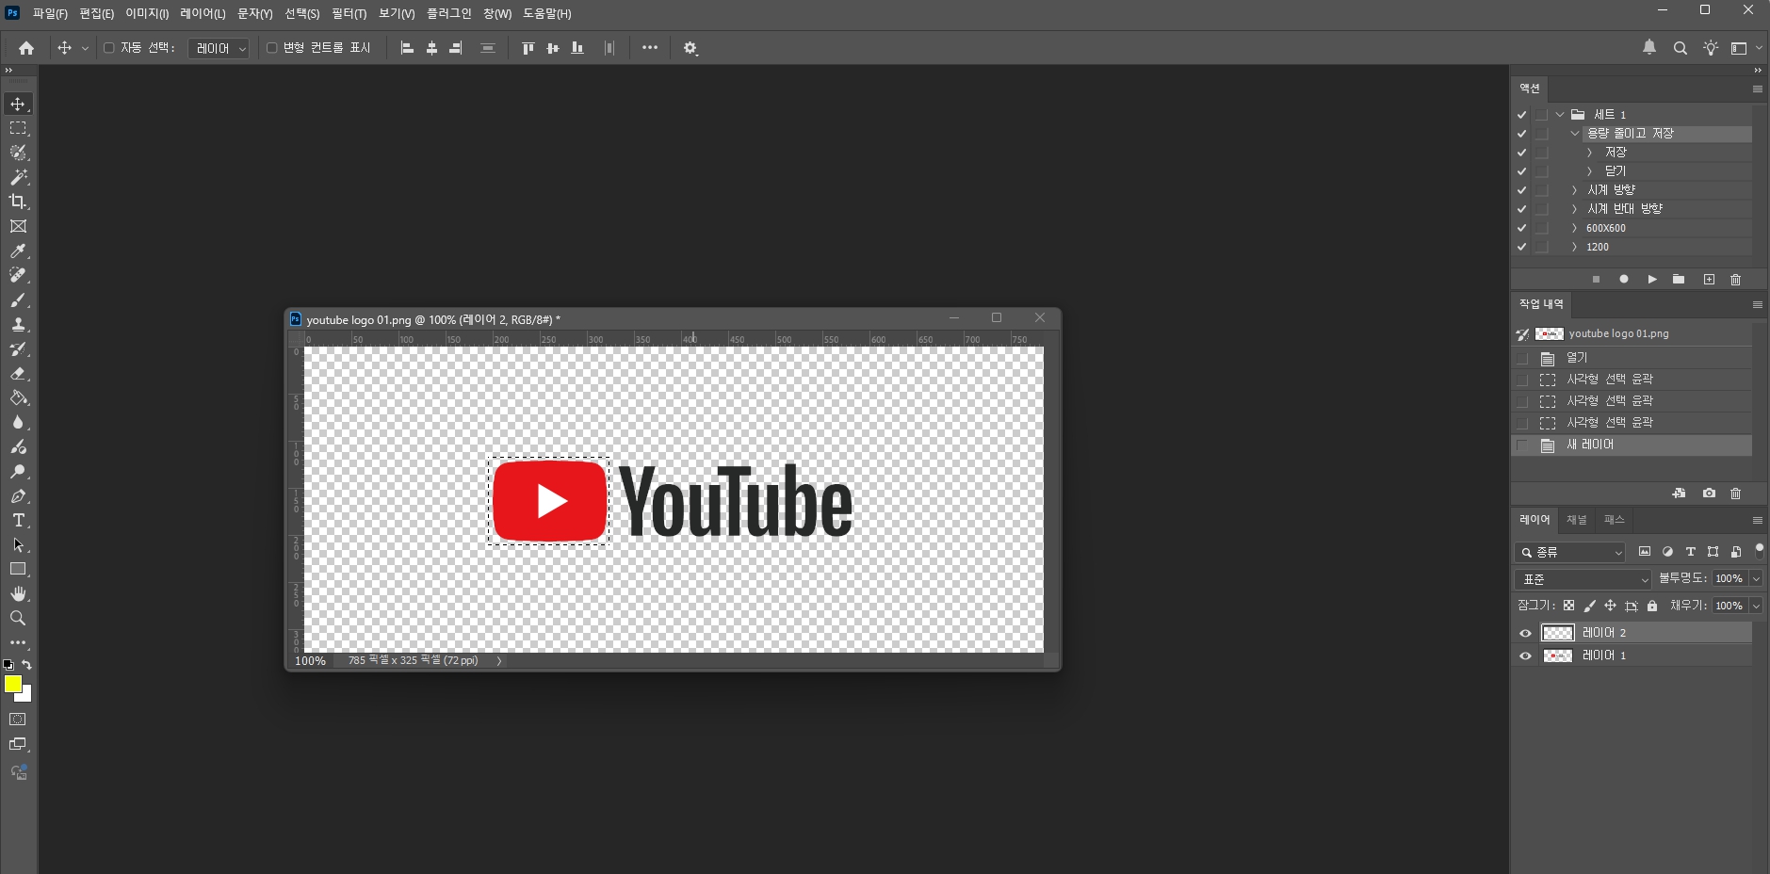The image size is (1770, 874).
Task: Select the Eraser tool
Action: (18, 373)
